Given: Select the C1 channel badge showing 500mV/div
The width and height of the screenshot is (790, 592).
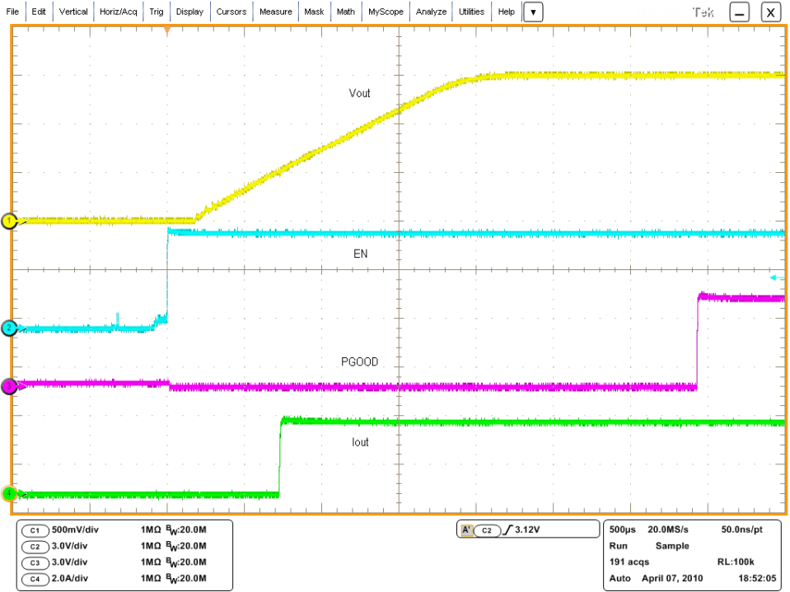Looking at the screenshot, I should [33, 530].
